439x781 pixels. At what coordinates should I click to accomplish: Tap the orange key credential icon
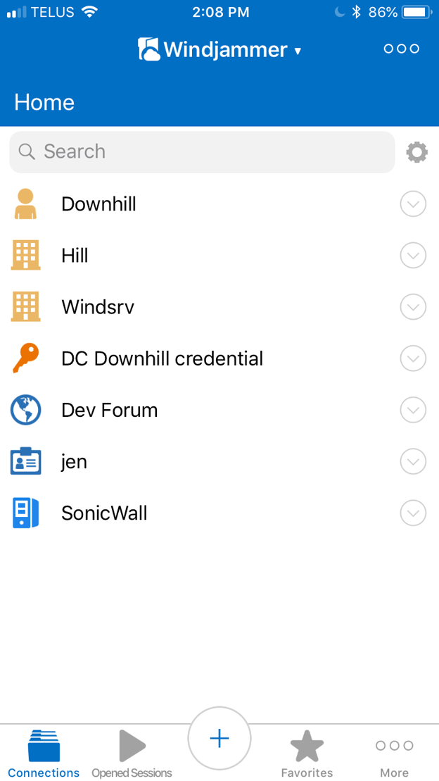(25, 358)
